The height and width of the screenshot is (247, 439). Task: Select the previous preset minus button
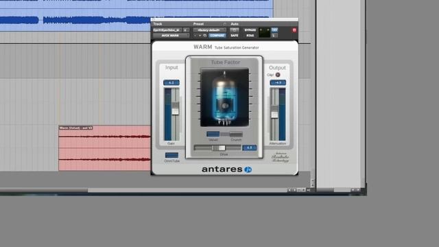[195, 36]
